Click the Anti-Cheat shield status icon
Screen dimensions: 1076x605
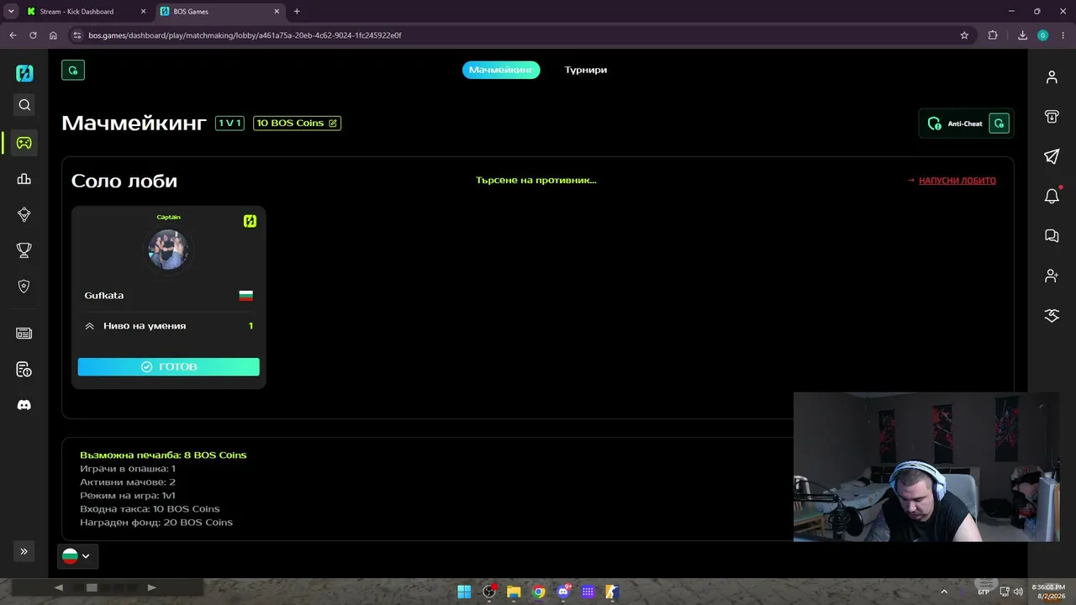(x=934, y=124)
